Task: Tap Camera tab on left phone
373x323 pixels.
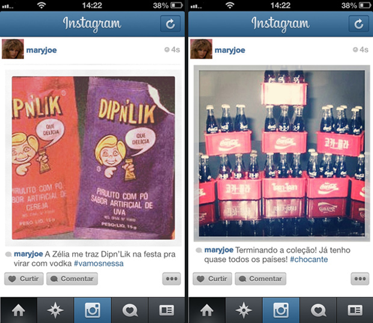Action: [x=93, y=310]
